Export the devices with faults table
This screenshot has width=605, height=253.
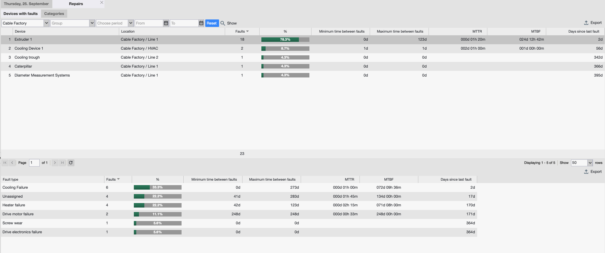click(x=593, y=23)
